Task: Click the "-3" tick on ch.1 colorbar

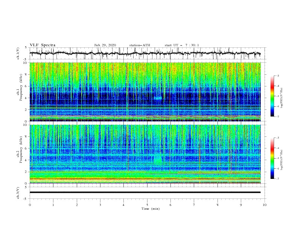Action: (278, 76)
